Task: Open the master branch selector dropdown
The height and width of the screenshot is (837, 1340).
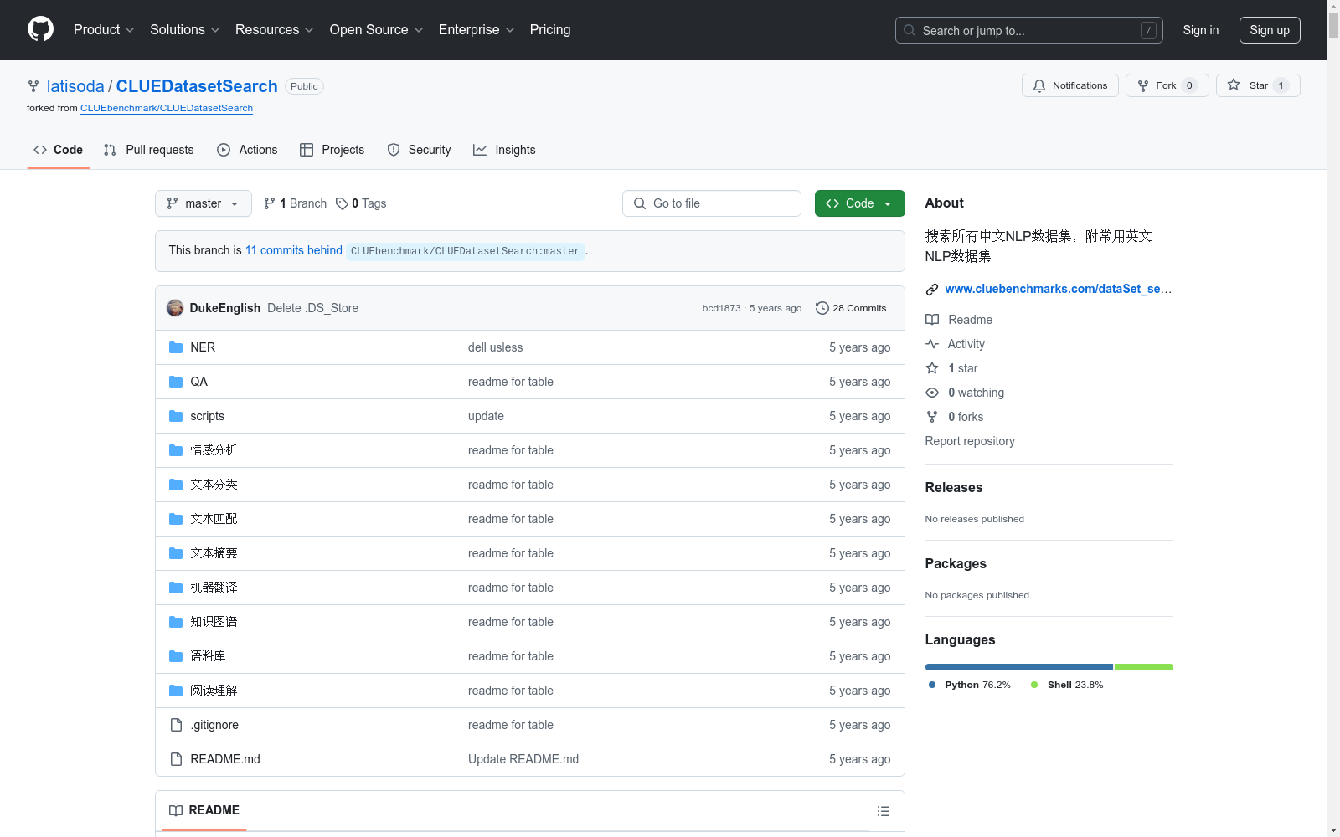Action: point(204,203)
